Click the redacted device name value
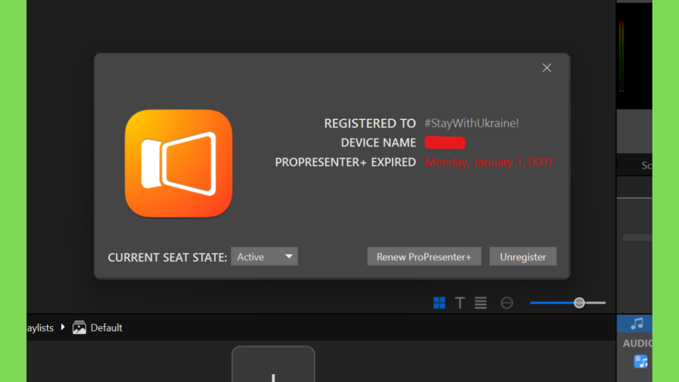This screenshot has height=382, width=679. [x=445, y=143]
